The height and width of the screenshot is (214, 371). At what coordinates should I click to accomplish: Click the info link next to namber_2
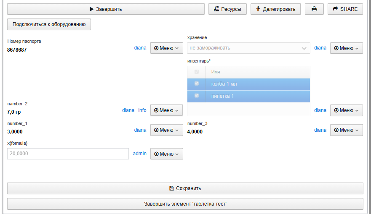click(142, 110)
